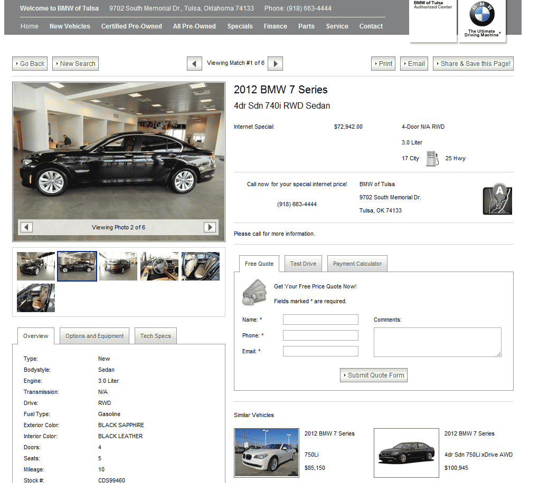The width and height of the screenshot is (539, 483).
Task: Click the Print button
Action: click(383, 63)
